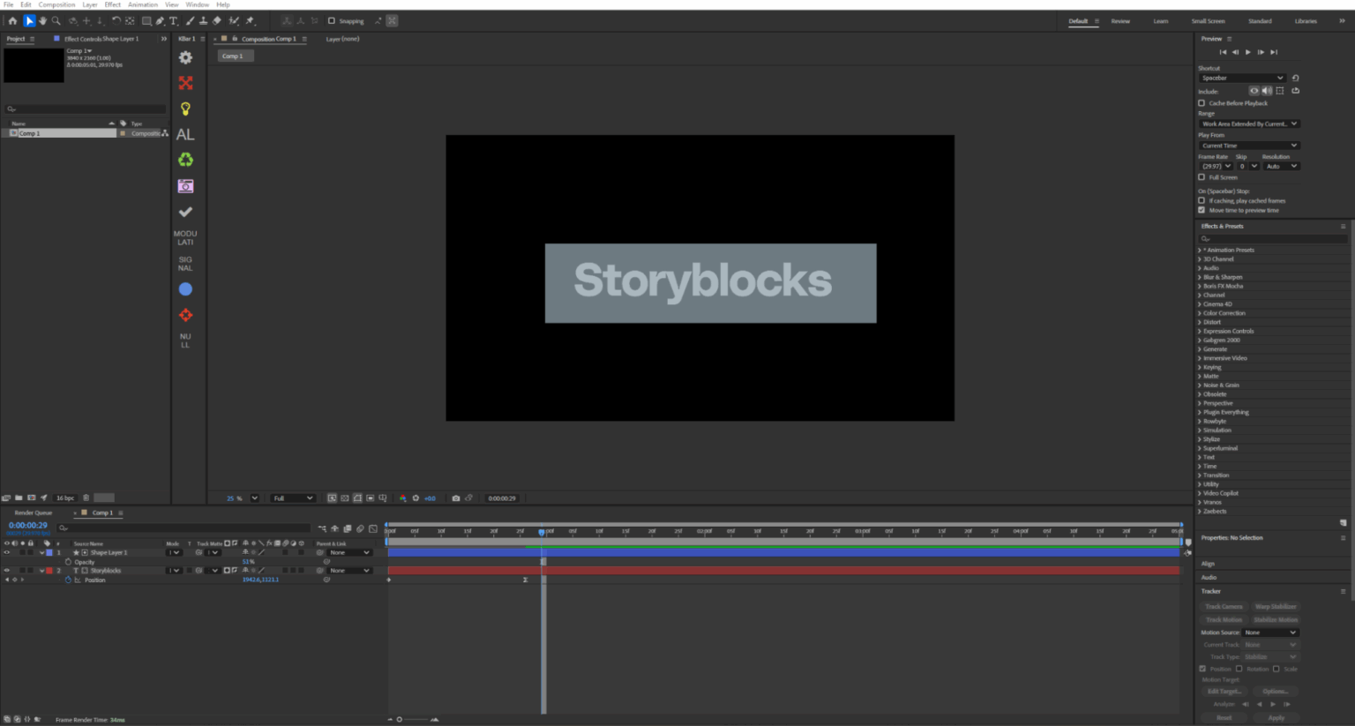Toggle include audio in preview
This screenshot has height=726, width=1355.
point(1267,91)
